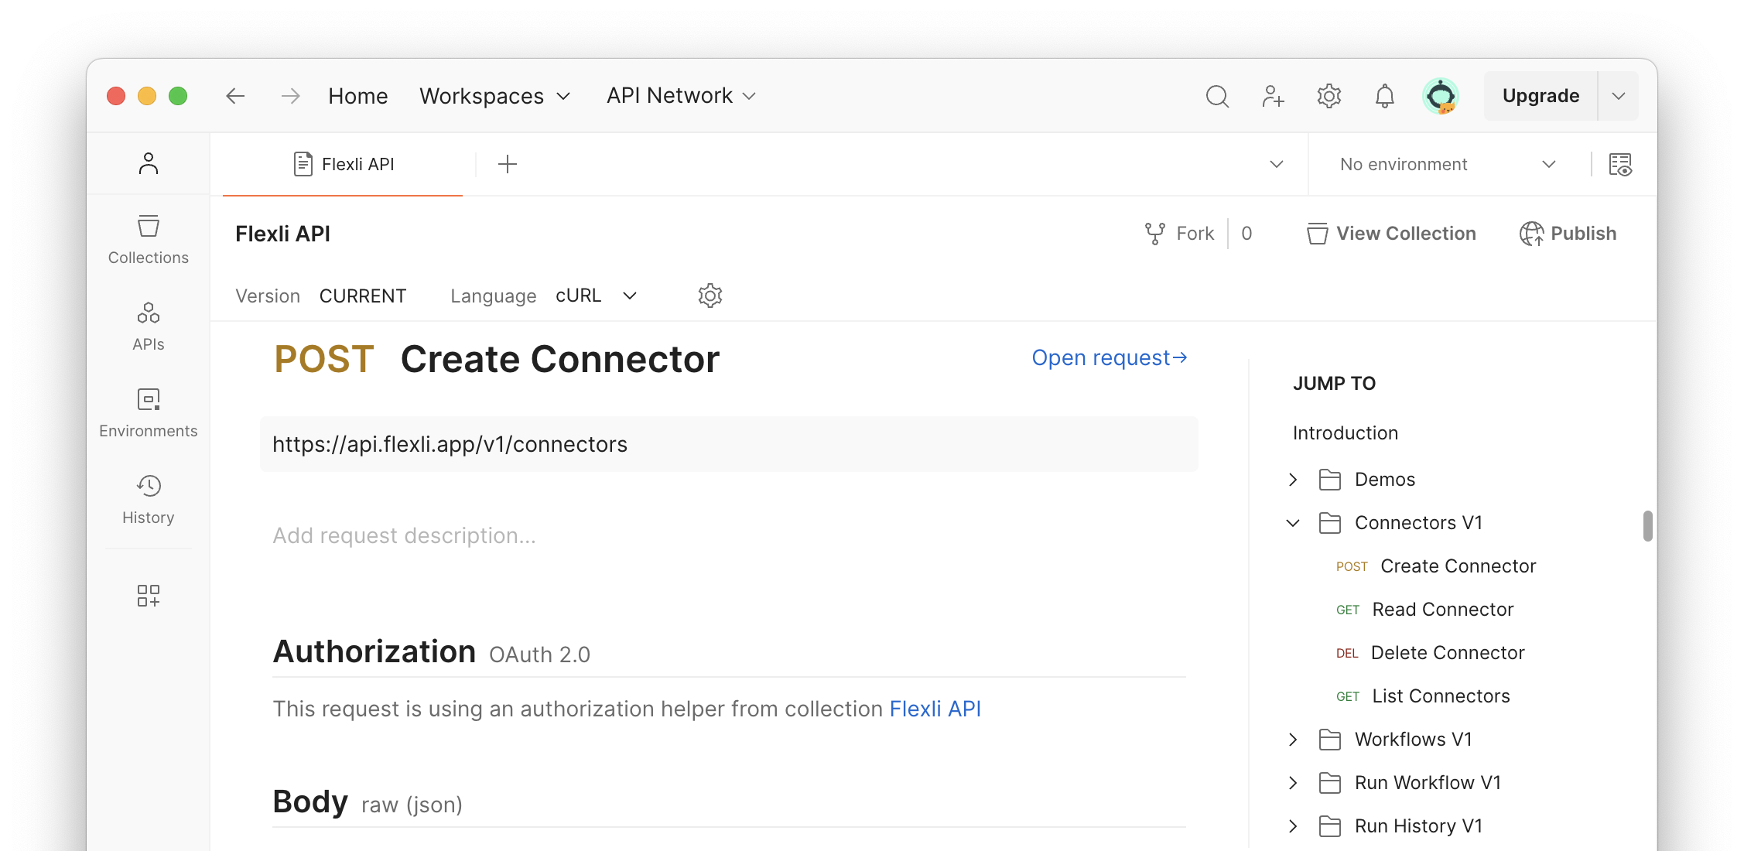This screenshot has width=1744, height=851.
Task: Click the CURRENT version value
Action: 363,296
